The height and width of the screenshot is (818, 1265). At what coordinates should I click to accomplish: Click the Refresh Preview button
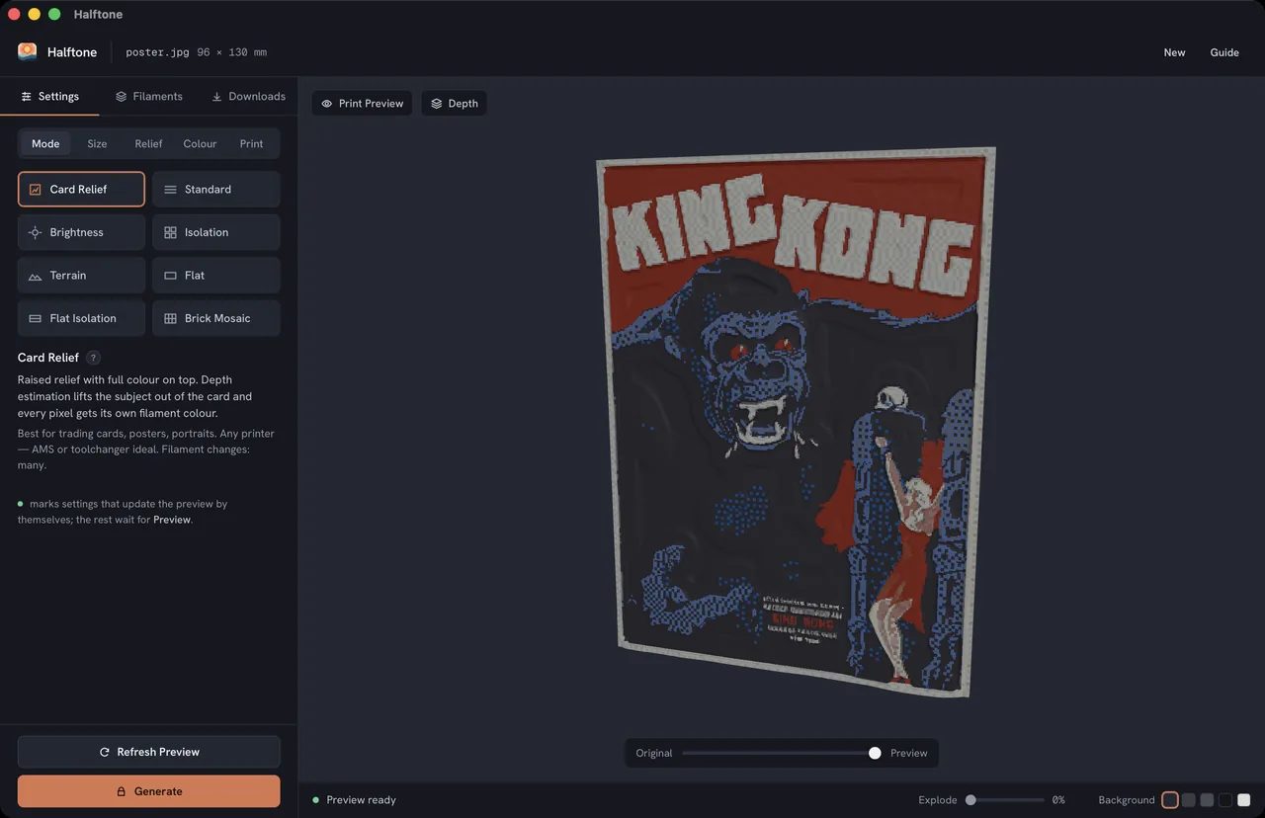pos(148,752)
